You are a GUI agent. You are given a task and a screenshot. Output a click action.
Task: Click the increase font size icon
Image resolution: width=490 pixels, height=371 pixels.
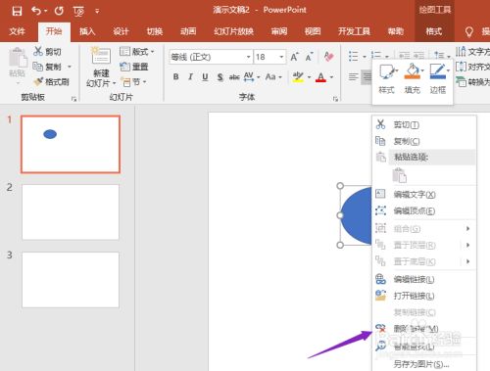[295, 57]
